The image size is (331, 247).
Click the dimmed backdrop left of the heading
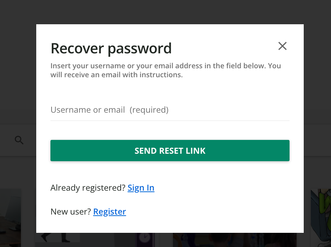[18, 49]
